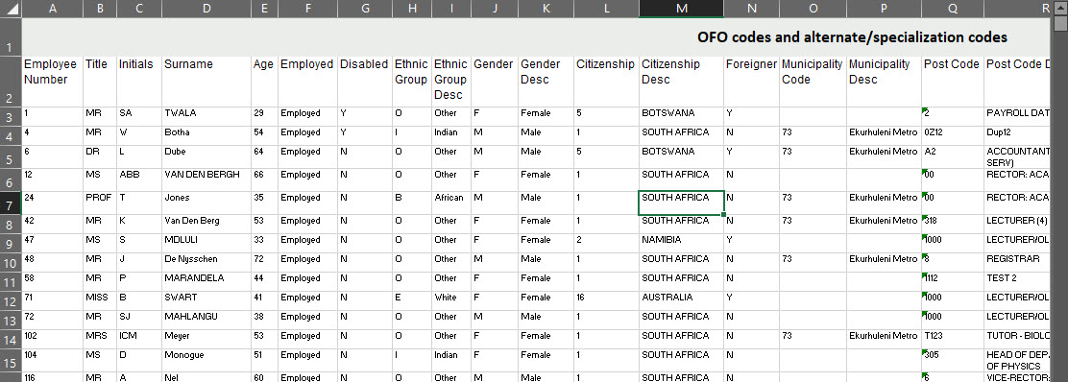Image resolution: width=1068 pixels, height=382 pixels.
Task: Select gender desc 'Female' in Swart's row
Action: (546, 301)
